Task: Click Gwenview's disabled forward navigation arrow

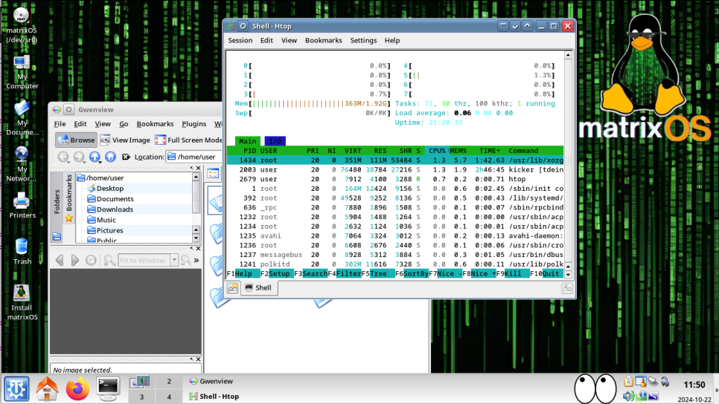Action: pos(78,157)
